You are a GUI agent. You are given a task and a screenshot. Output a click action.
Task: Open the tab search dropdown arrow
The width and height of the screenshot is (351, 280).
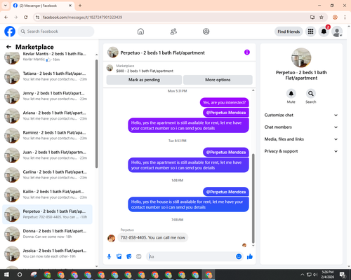click(x=6, y=6)
